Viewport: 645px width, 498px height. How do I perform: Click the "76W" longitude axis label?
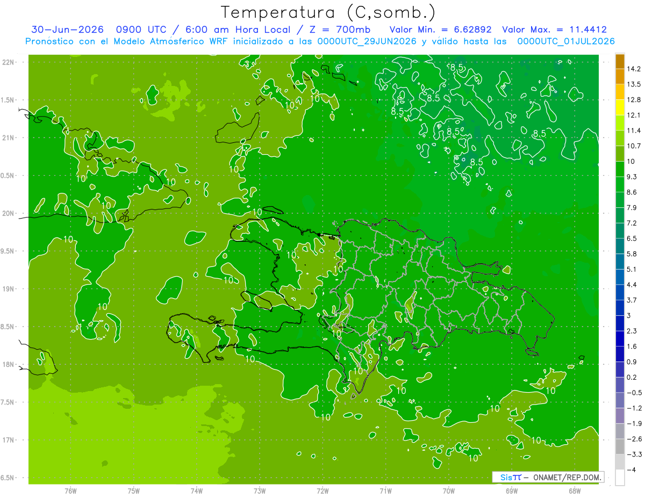70,491
